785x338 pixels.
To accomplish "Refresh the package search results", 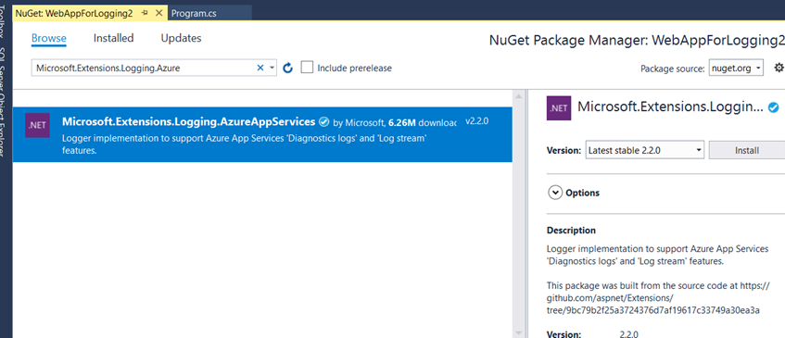I will [287, 68].
